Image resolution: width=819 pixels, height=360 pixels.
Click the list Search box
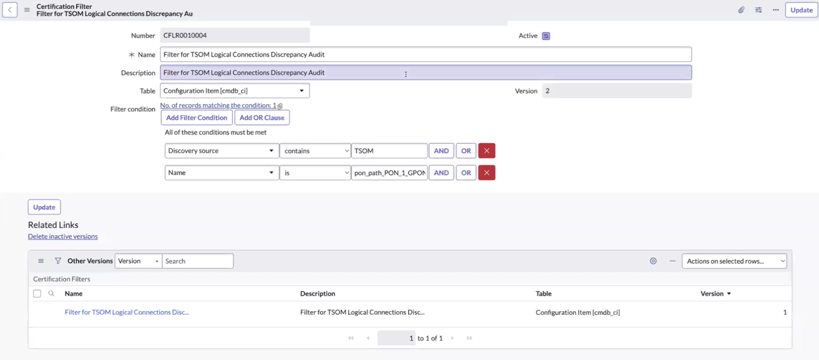(x=198, y=261)
